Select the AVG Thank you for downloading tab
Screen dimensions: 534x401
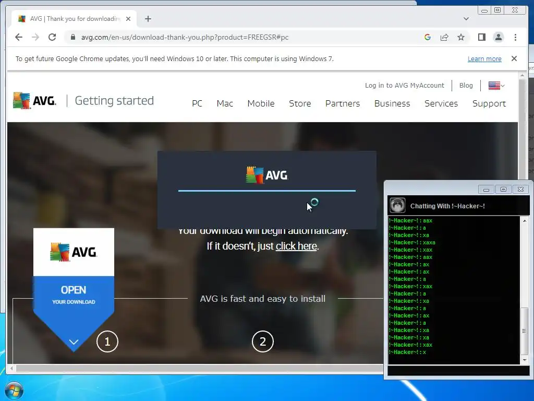(74, 19)
